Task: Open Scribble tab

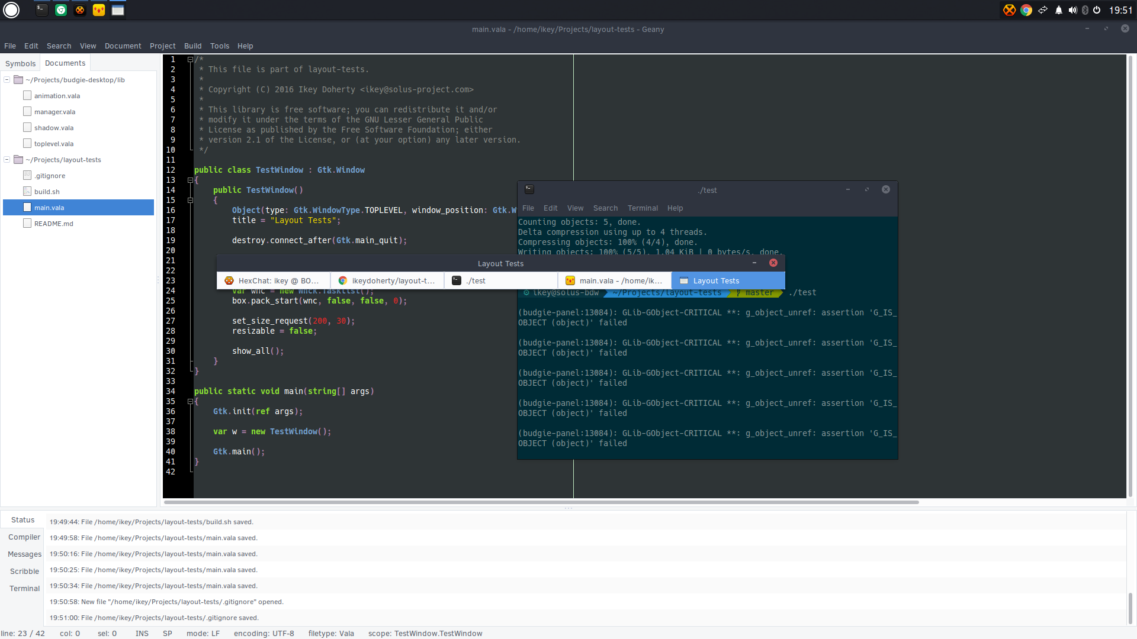Action: (x=24, y=572)
